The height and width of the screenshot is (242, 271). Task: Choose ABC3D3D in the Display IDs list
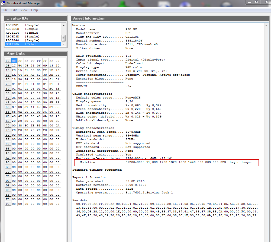pyautogui.click(x=22, y=37)
